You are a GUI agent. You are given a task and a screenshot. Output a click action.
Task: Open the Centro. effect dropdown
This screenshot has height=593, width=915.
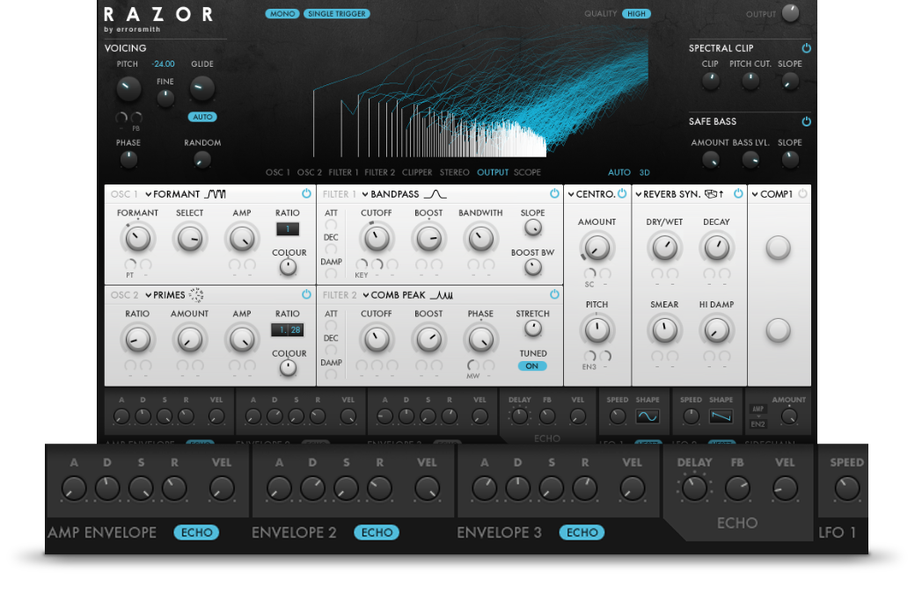coord(591,194)
